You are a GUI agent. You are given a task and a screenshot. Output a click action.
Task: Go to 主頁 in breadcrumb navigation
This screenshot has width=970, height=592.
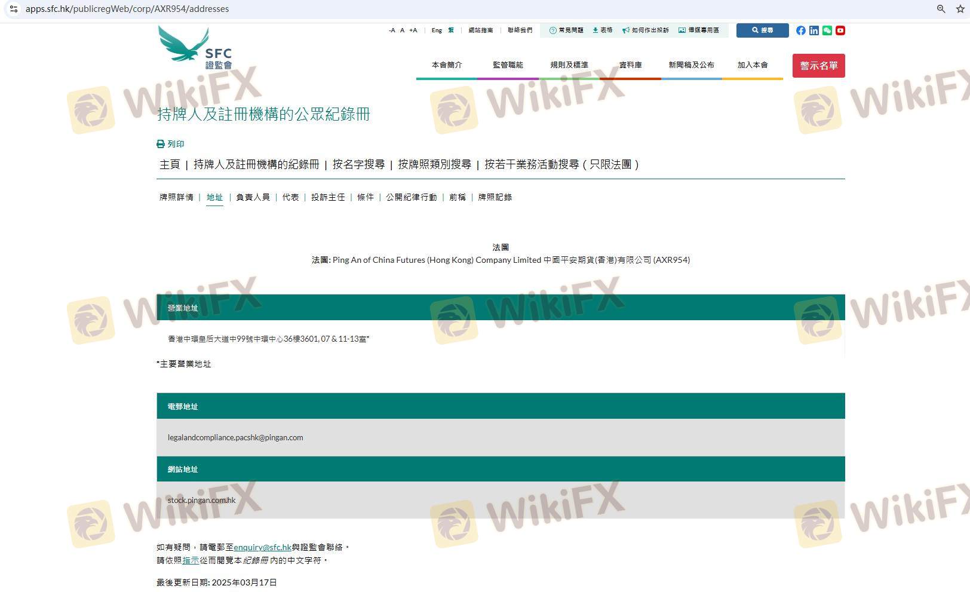(x=170, y=164)
